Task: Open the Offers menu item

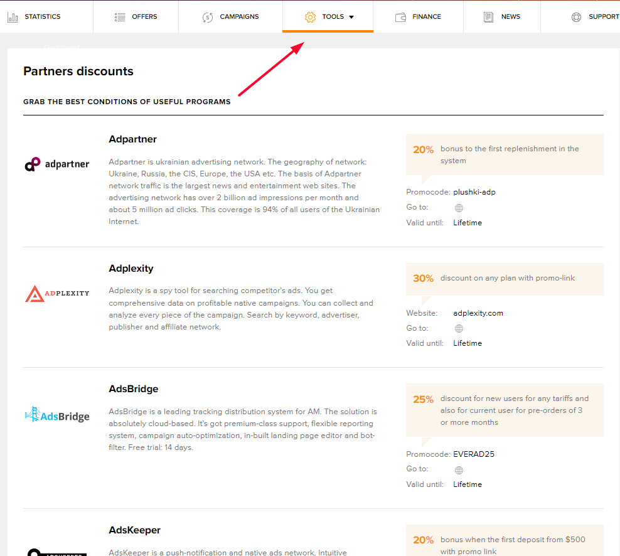Action: coord(144,16)
